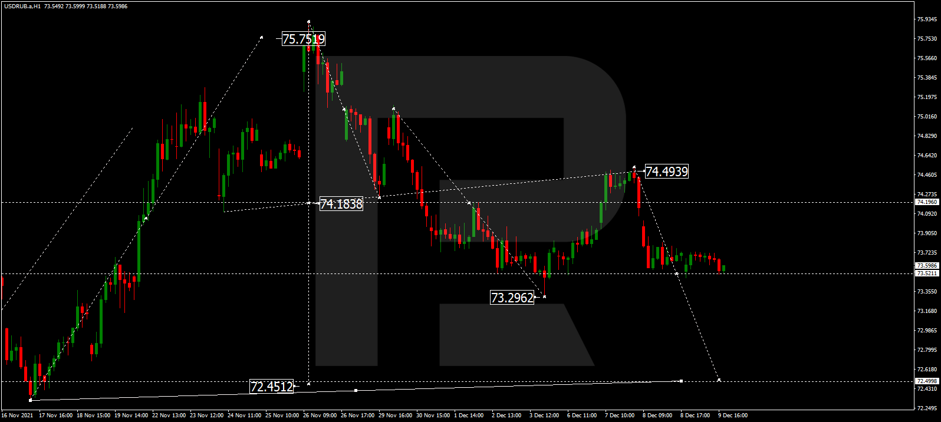941x422 pixels.
Task: Click the 26 Nov 09:00 time label
Action: [x=320, y=416]
